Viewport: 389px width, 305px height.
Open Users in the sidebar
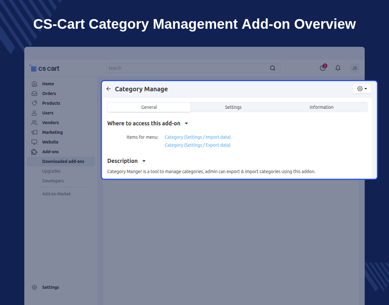coord(48,113)
